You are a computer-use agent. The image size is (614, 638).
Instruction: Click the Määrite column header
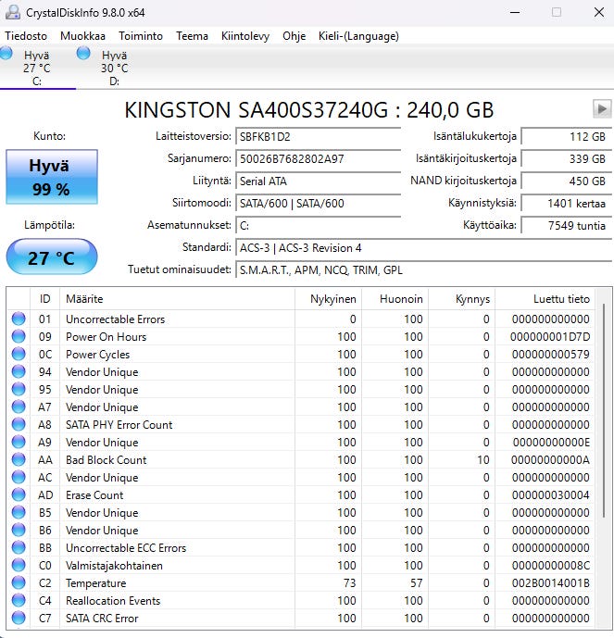(x=83, y=299)
